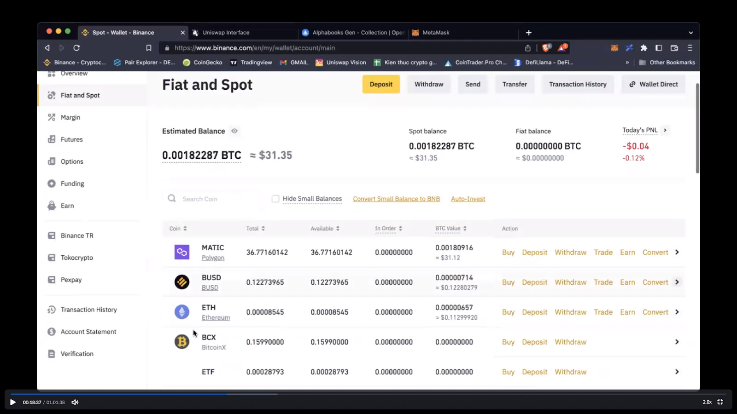Expand the BUSD row chevron
Viewport: 737px width, 414px height.
pos(677,282)
